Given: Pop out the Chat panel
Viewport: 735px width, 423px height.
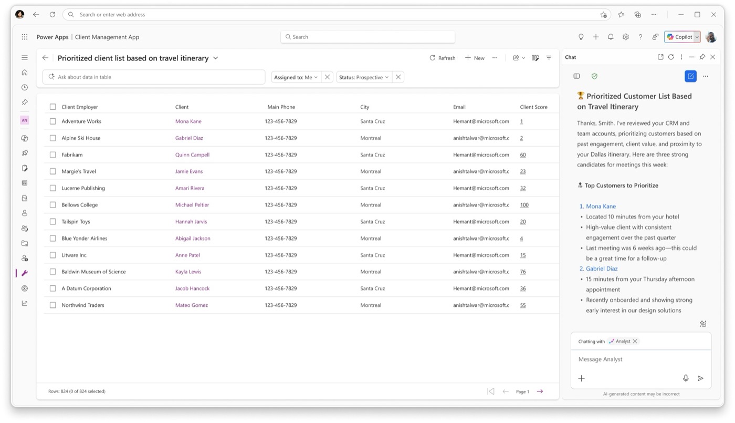Looking at the screenshot, I should (660, 57).
